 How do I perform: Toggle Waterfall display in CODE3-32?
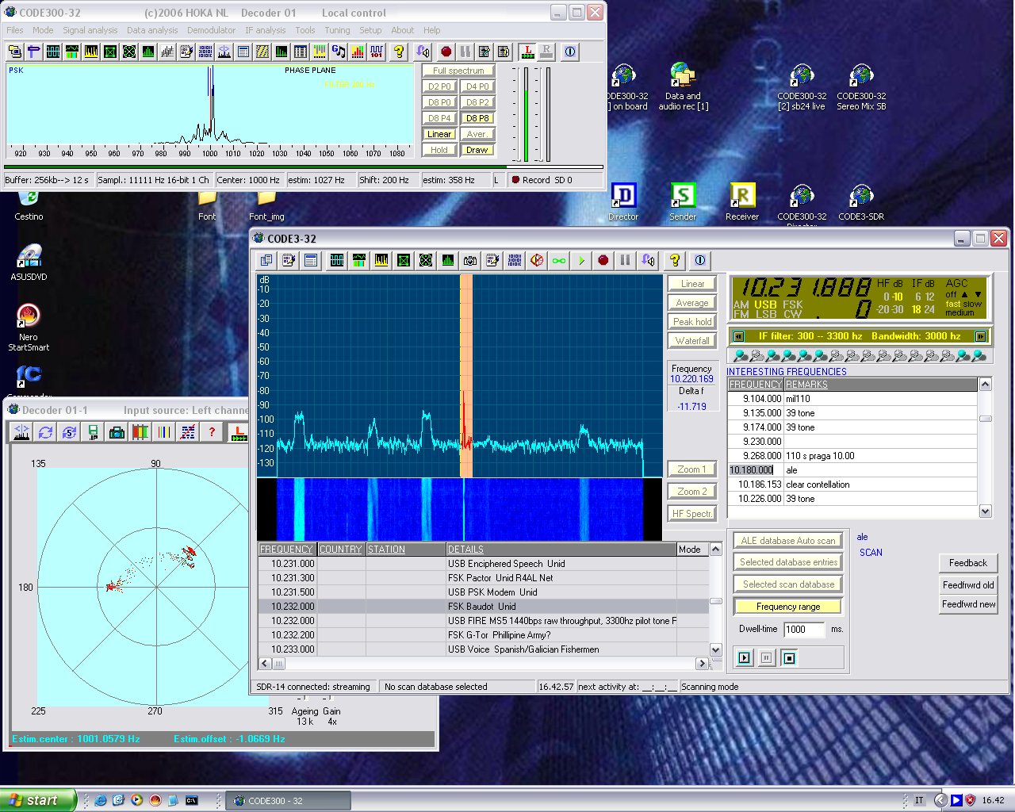[x=692, y=341]
